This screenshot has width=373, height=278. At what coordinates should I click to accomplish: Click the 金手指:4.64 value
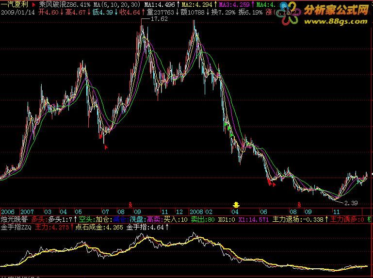pyautogui.click(x=145, y=227)
